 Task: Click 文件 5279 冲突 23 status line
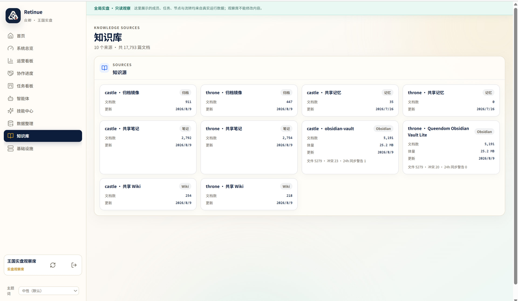click(336, 161)
